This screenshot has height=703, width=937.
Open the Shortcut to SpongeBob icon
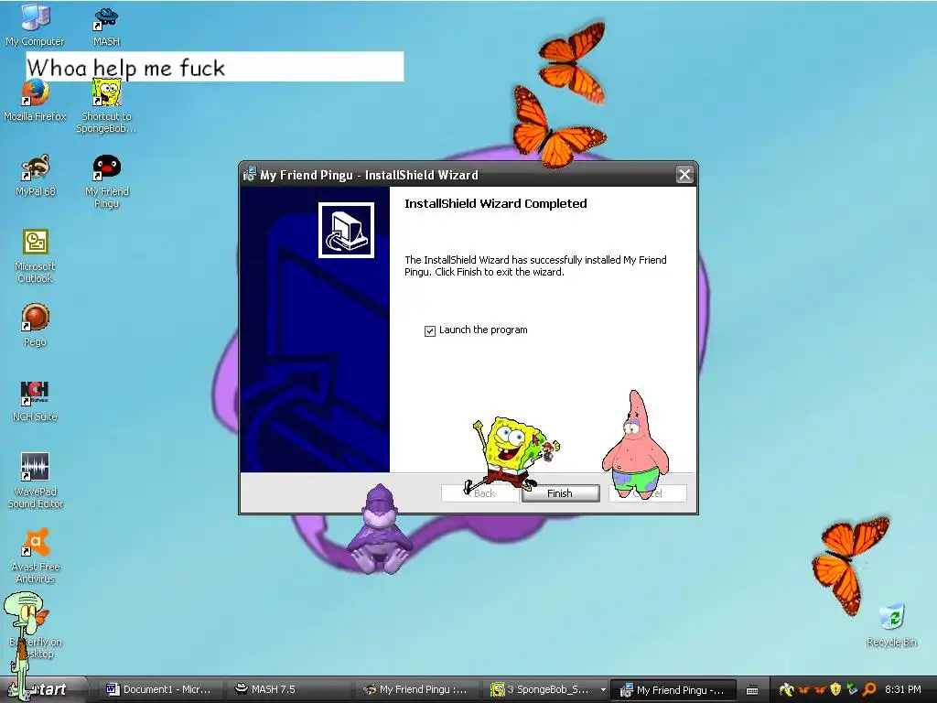pyautogui.click(x=106, y=106)
